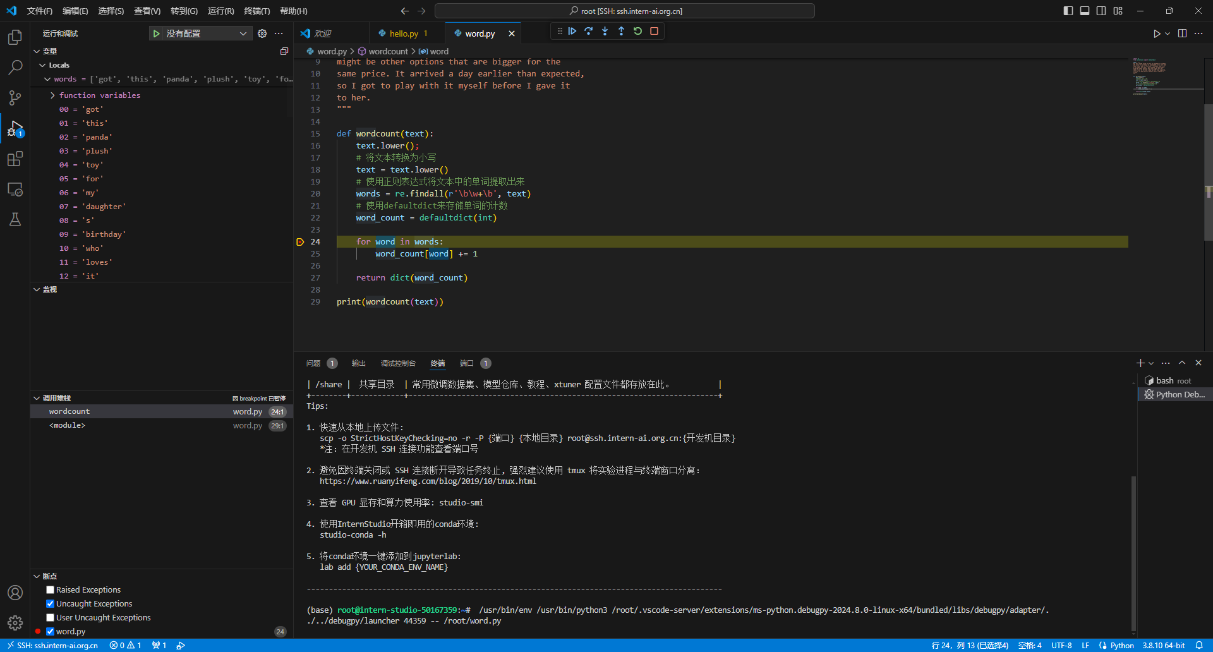Collapse the words list variable
Viewport: 1213px width, 652px height.
click(x=47, y=79)
